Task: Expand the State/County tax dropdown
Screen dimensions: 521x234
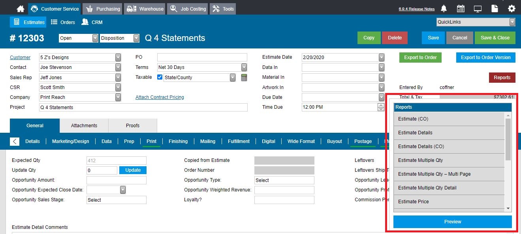Action: (x=233, y=78)
